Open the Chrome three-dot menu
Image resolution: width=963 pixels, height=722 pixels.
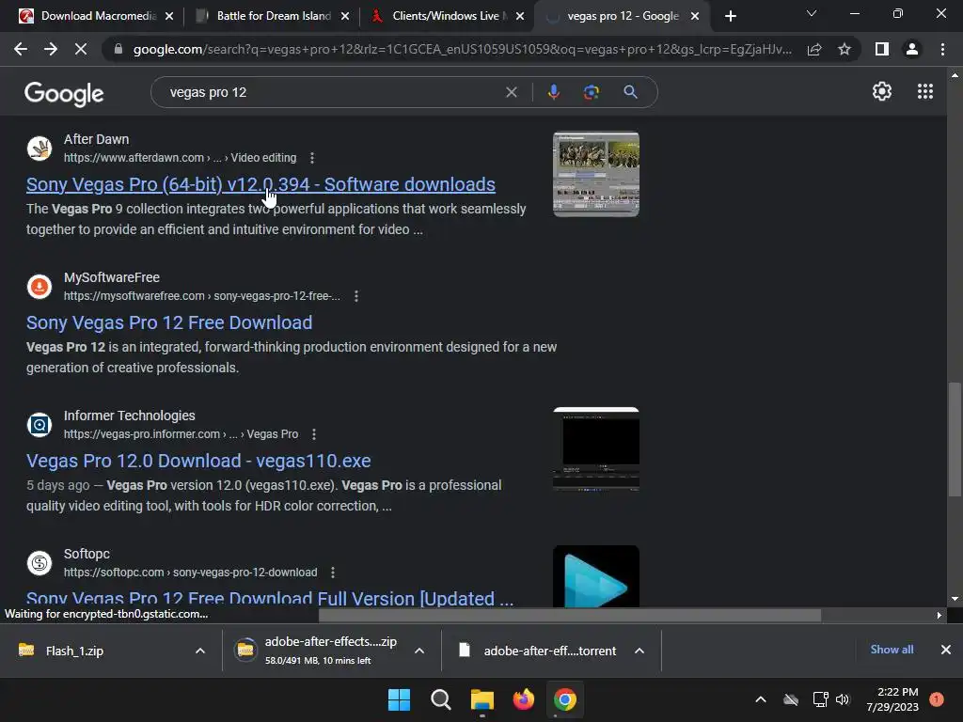coord(942,49)
